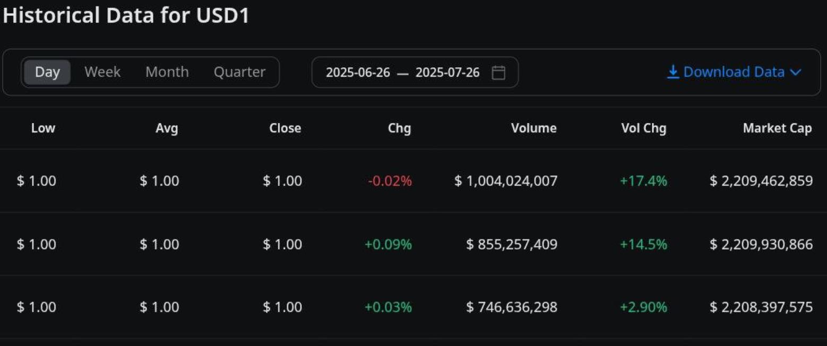Select volume value $ 855,257,409
The height and width of the screenshot is (346, 827).
coord(512,244)
